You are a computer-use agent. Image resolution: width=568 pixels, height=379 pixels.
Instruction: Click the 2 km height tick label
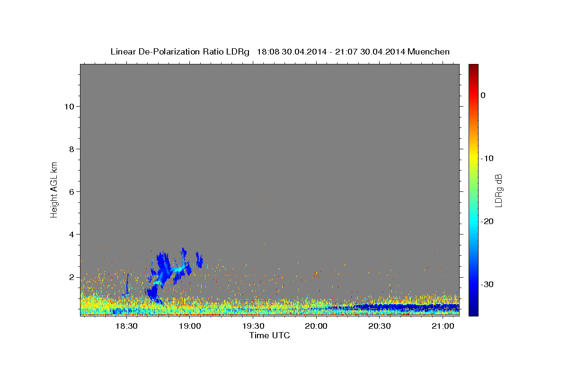click(72, 277)
